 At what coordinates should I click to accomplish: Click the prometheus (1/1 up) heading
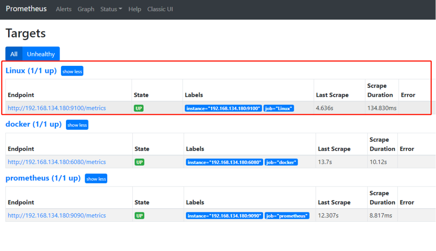pos(43,178)
